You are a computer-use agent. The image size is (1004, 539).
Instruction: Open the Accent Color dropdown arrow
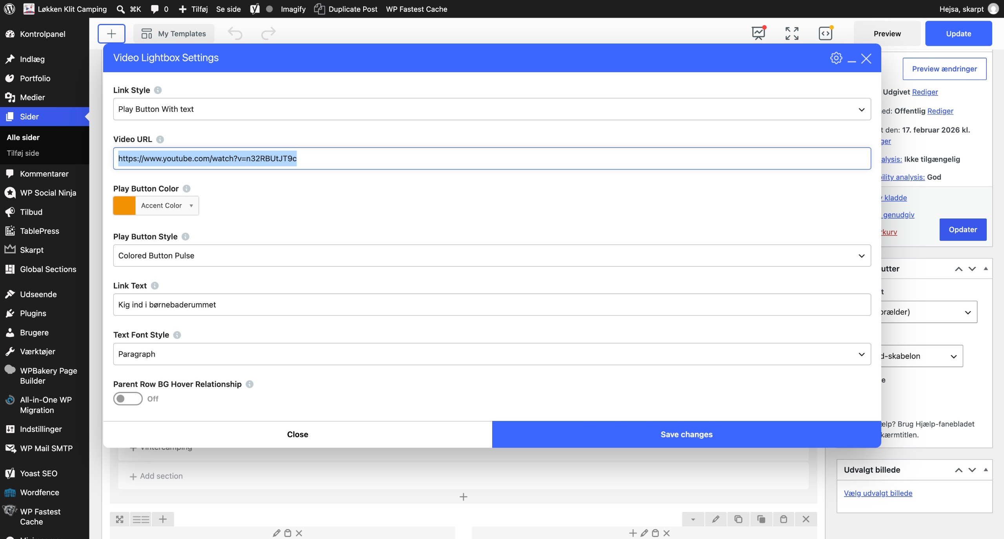click(x=191, y=206)
